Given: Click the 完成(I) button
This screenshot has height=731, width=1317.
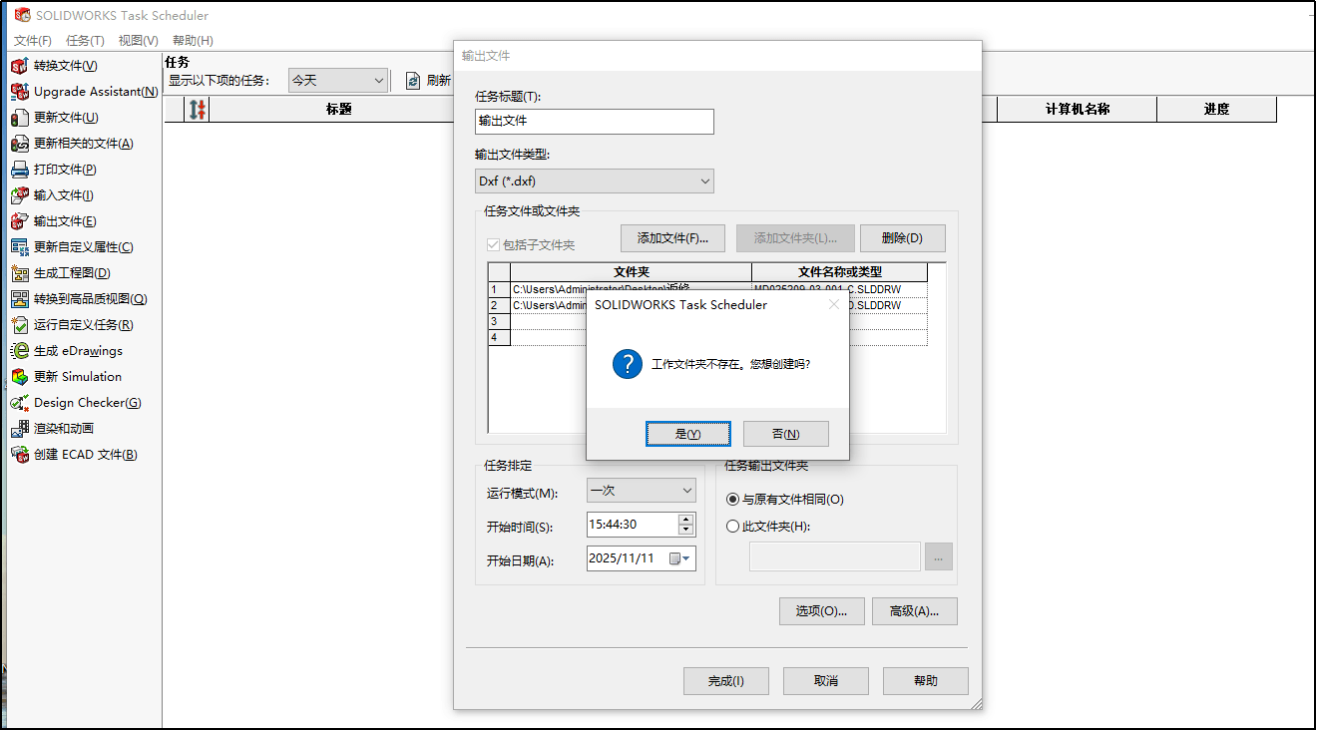Looking at the screenshot, I should [726, 681].
